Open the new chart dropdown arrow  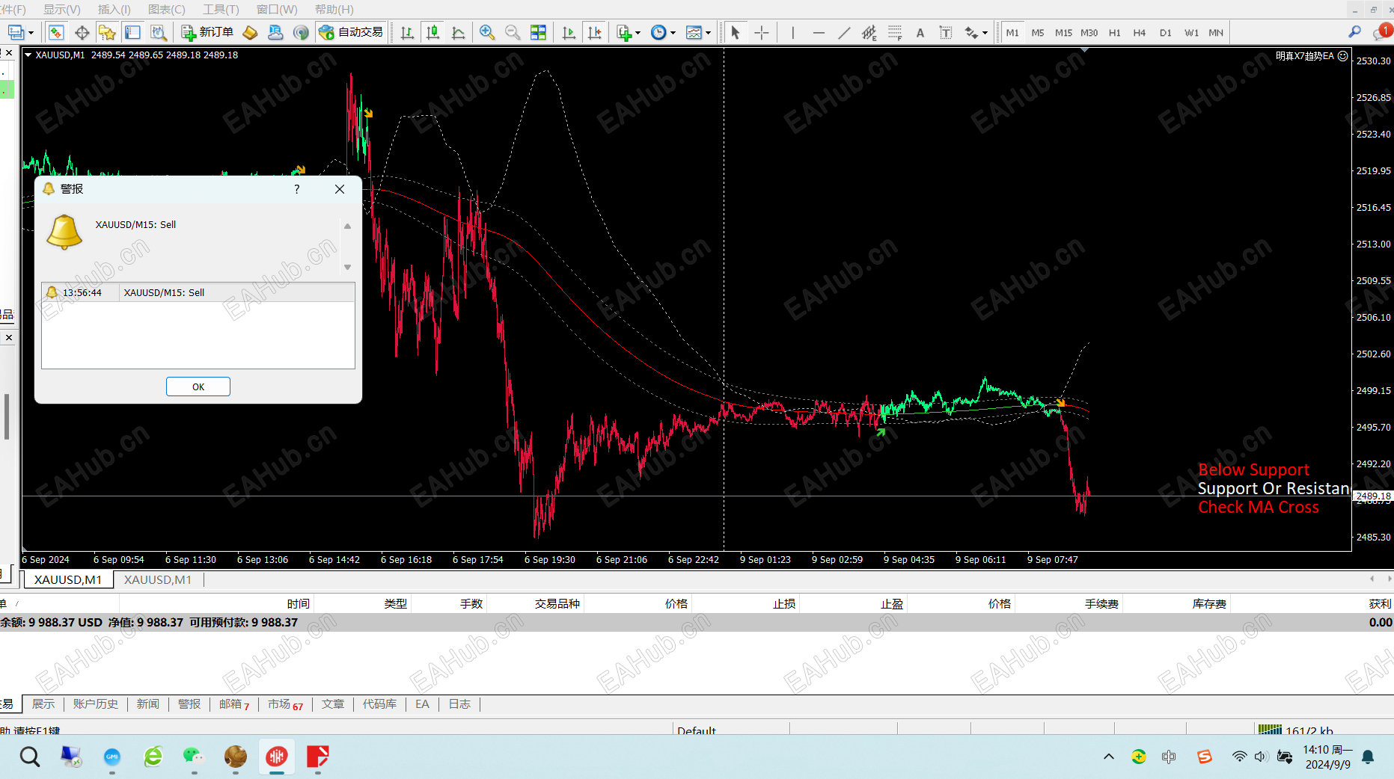[31, 34]
